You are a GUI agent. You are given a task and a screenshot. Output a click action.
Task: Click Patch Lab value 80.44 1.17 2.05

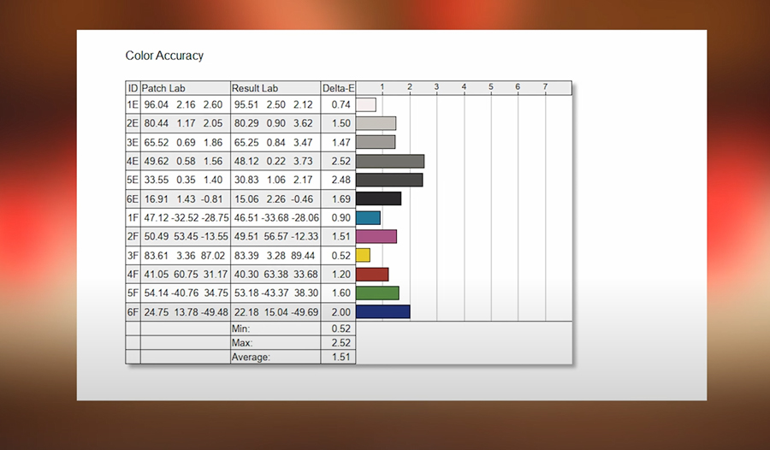183,123
